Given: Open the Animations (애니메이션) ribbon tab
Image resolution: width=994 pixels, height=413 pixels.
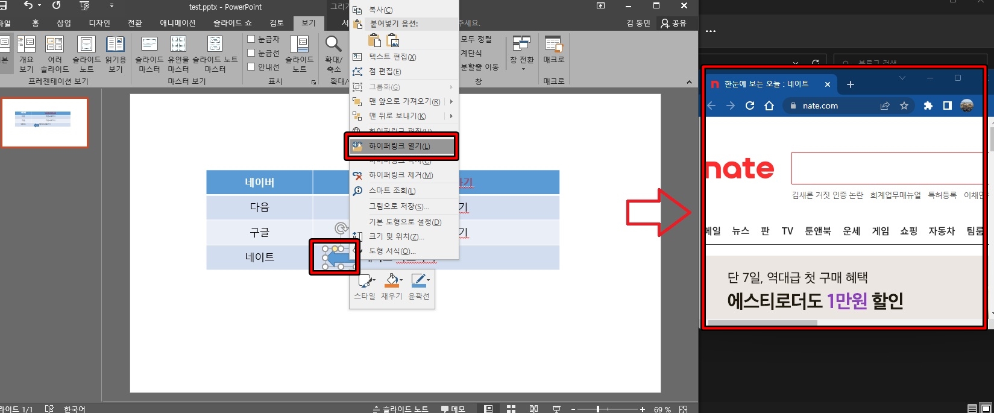Looking at the screenshot, I should point(178,23).
